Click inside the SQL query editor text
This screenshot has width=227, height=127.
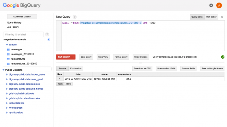109,23
